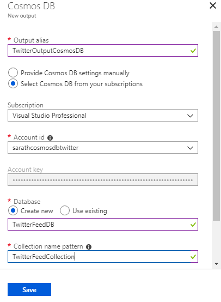Click the scrollbar up arrow
This screenshot has width=221, height=302.
[x=217, y=27]
